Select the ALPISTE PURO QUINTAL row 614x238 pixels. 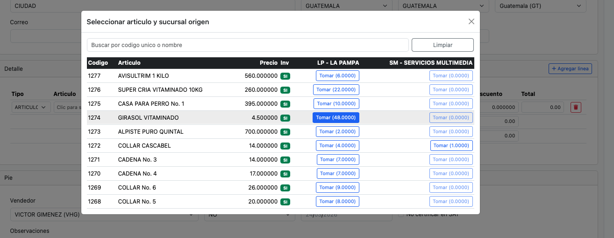coord(150,132)
